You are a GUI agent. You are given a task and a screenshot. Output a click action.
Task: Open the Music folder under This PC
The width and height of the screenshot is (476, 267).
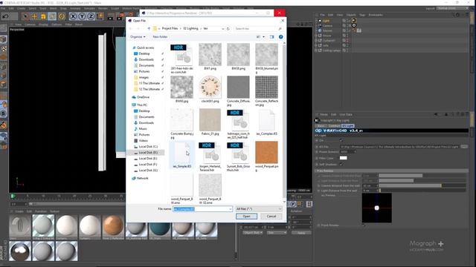[x=143, y=128]
